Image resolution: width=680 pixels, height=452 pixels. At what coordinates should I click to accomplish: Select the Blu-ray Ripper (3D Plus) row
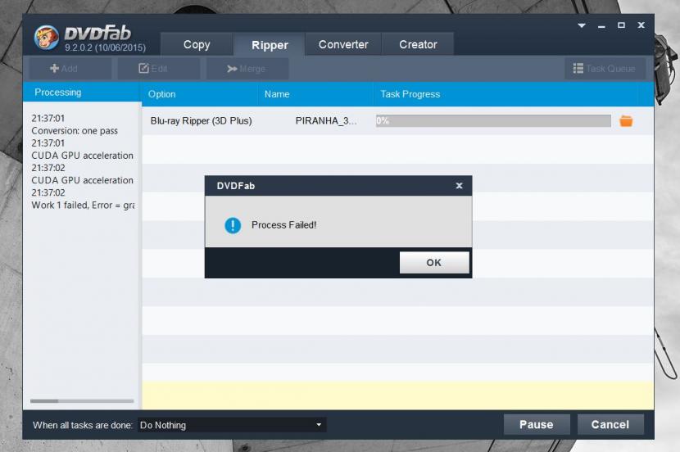tap(397, 121)
